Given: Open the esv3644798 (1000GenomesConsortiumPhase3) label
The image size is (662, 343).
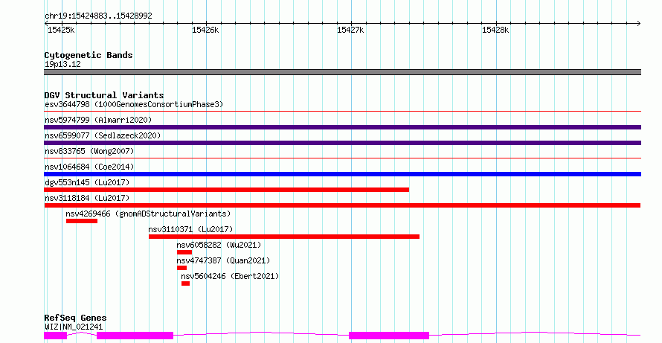Looking at the screenshot, I should tap(134, 104).
